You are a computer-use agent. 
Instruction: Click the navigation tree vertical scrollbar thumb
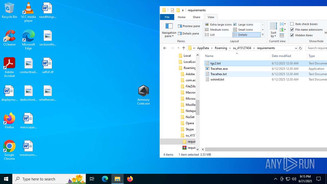click(x=198, y=107)
